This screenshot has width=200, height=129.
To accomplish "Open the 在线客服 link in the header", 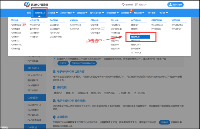I will click(x=127, y=5).
